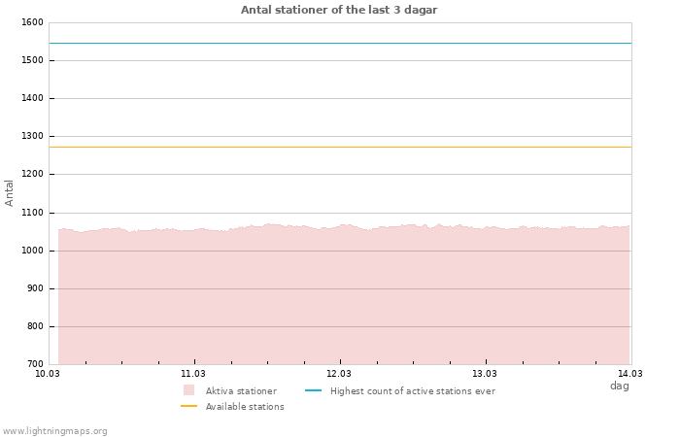Select the 'Aktiva stationer' legend label

pyautogui.click(x=241, y=391)
